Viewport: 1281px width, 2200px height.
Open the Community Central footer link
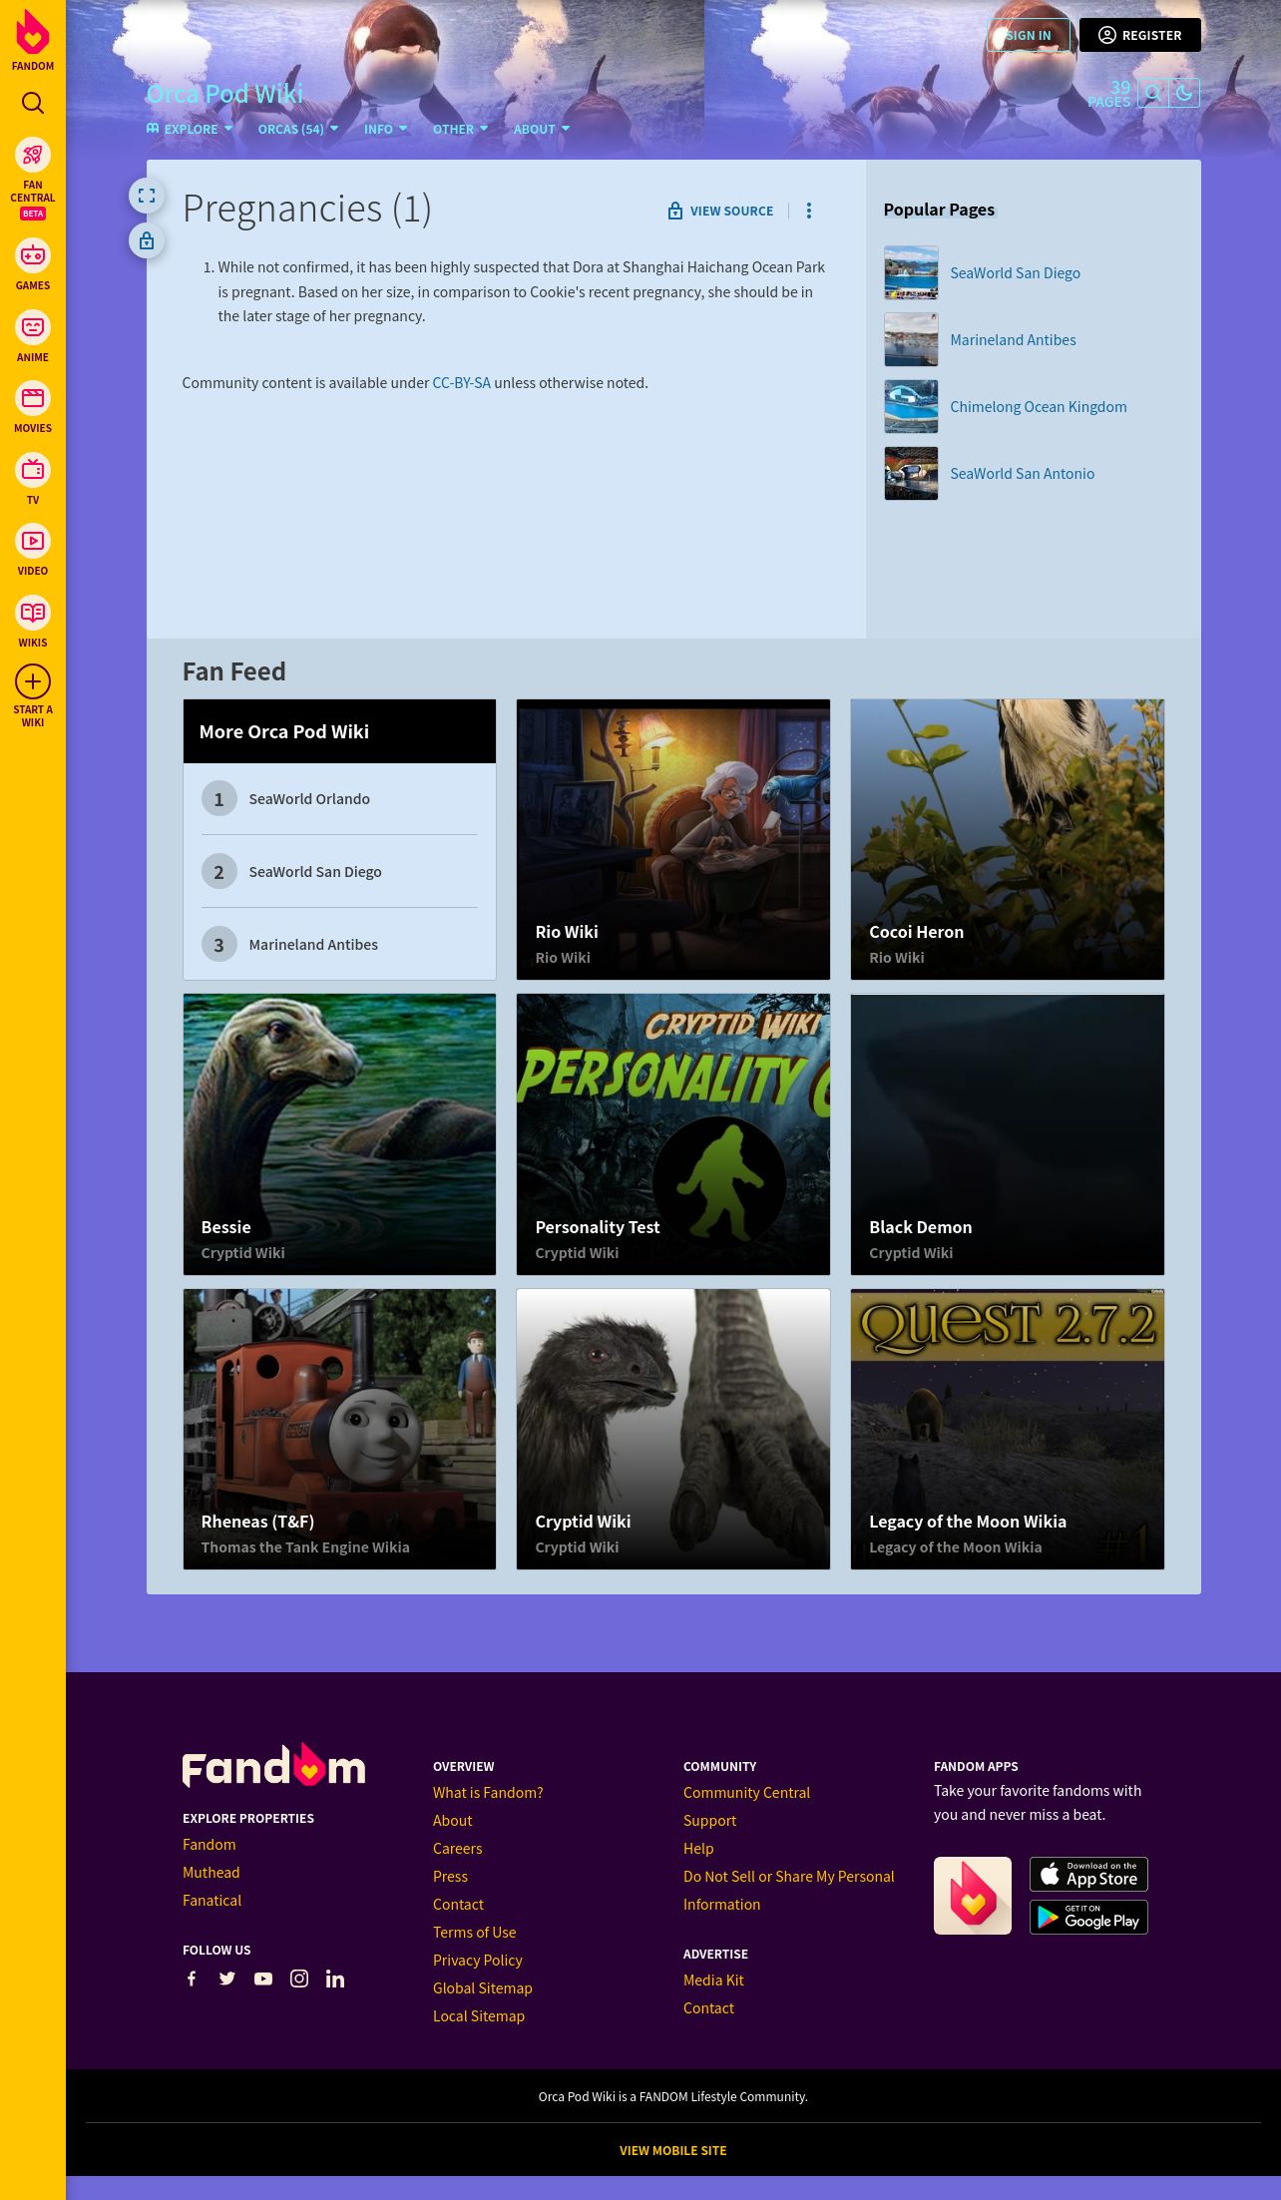[x=746, y=1792]
